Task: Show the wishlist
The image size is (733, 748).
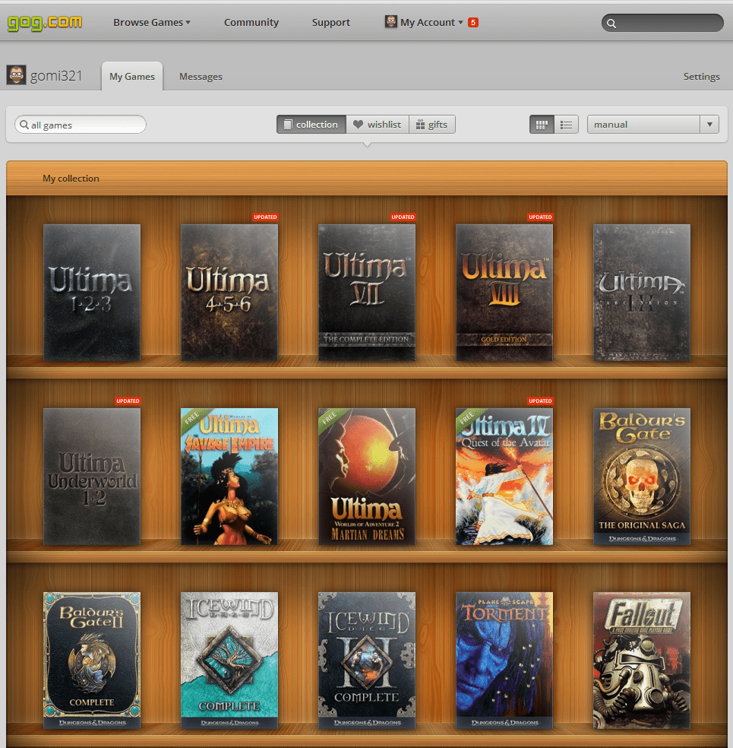Action: pos(378,125)
